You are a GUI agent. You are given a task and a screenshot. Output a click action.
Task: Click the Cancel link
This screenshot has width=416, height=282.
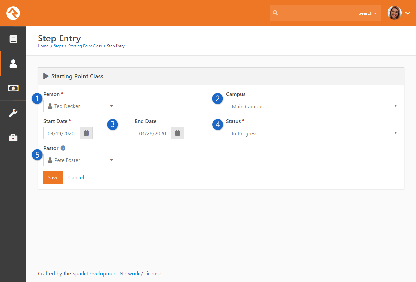[x=76, y=178]
